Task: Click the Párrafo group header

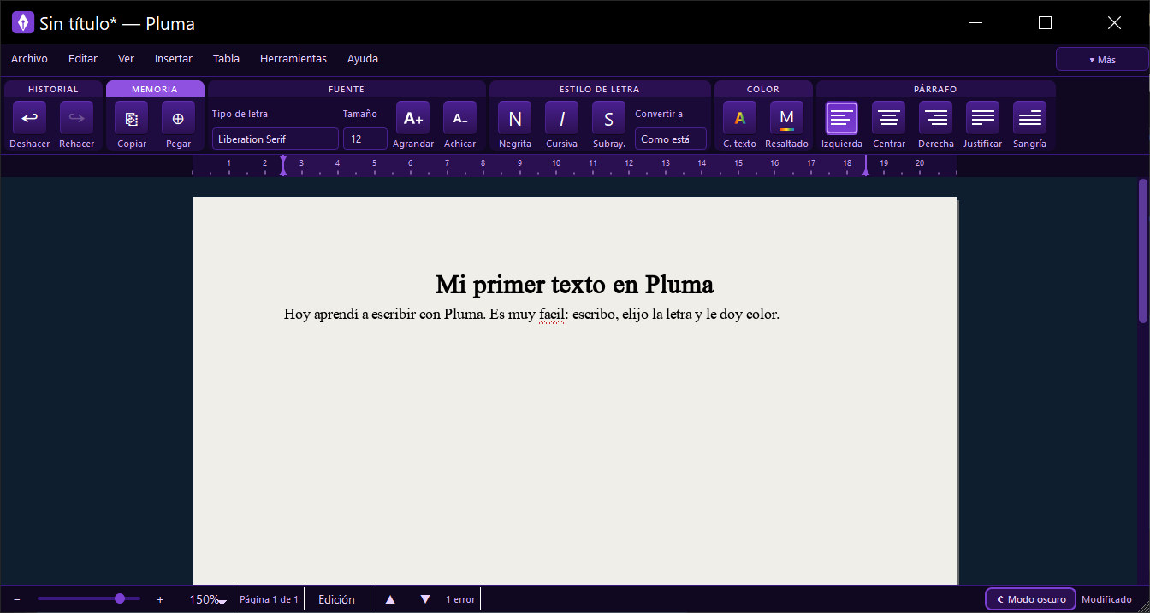Action: (x=935, y=89)
